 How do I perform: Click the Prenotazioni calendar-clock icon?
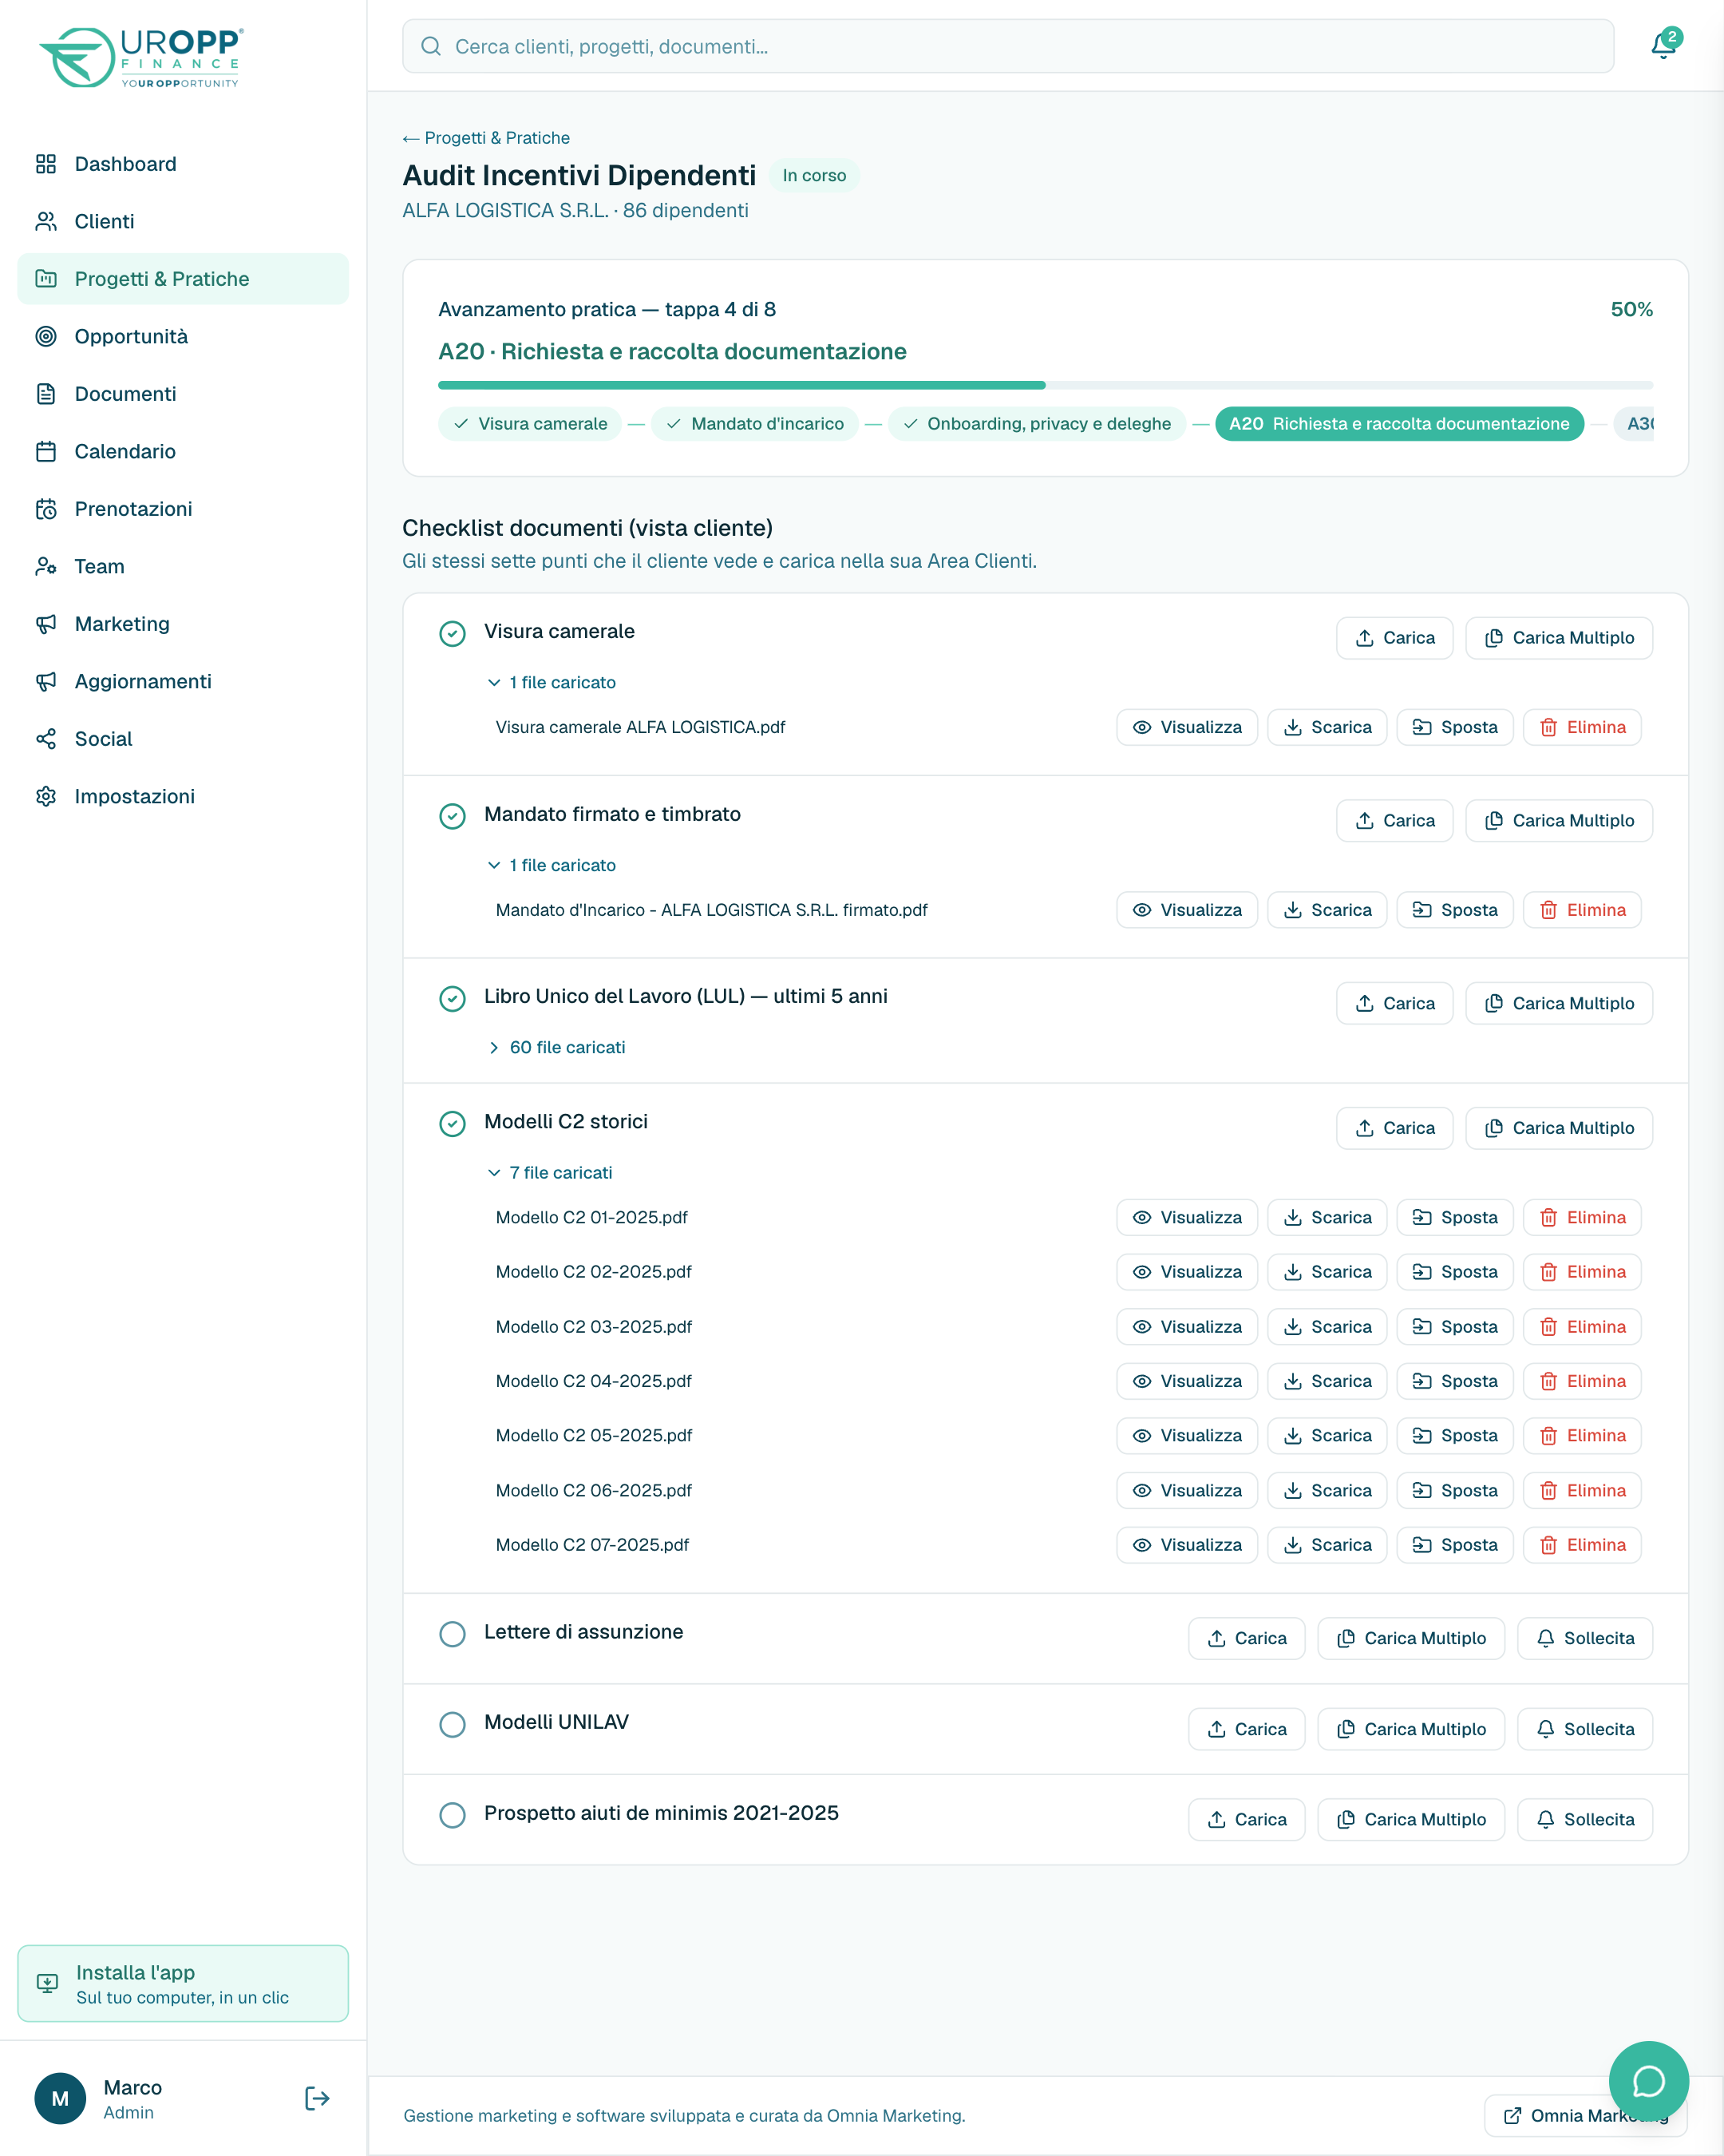46,509
